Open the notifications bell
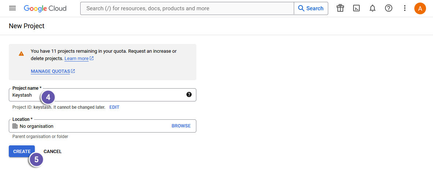The image size is (433, 171). [373, 8]
